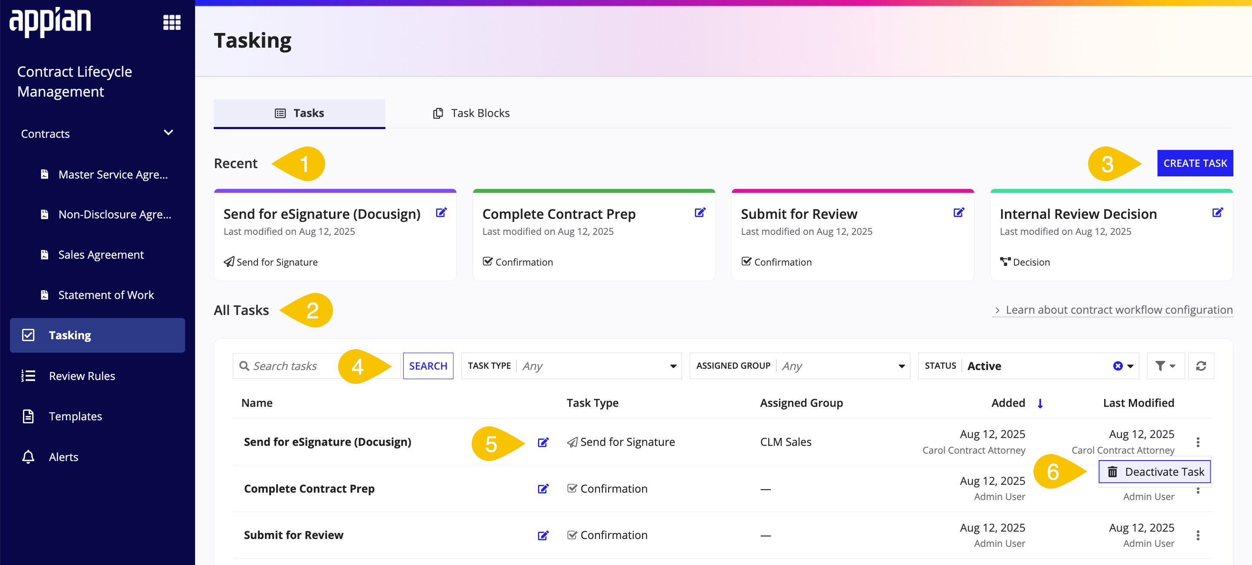Click the CREATE TASK button
Screen dimensions: 1252x565
coord(1195,163)
